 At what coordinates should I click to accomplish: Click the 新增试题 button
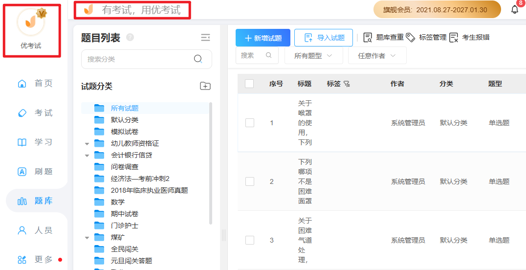coord(263,38)
